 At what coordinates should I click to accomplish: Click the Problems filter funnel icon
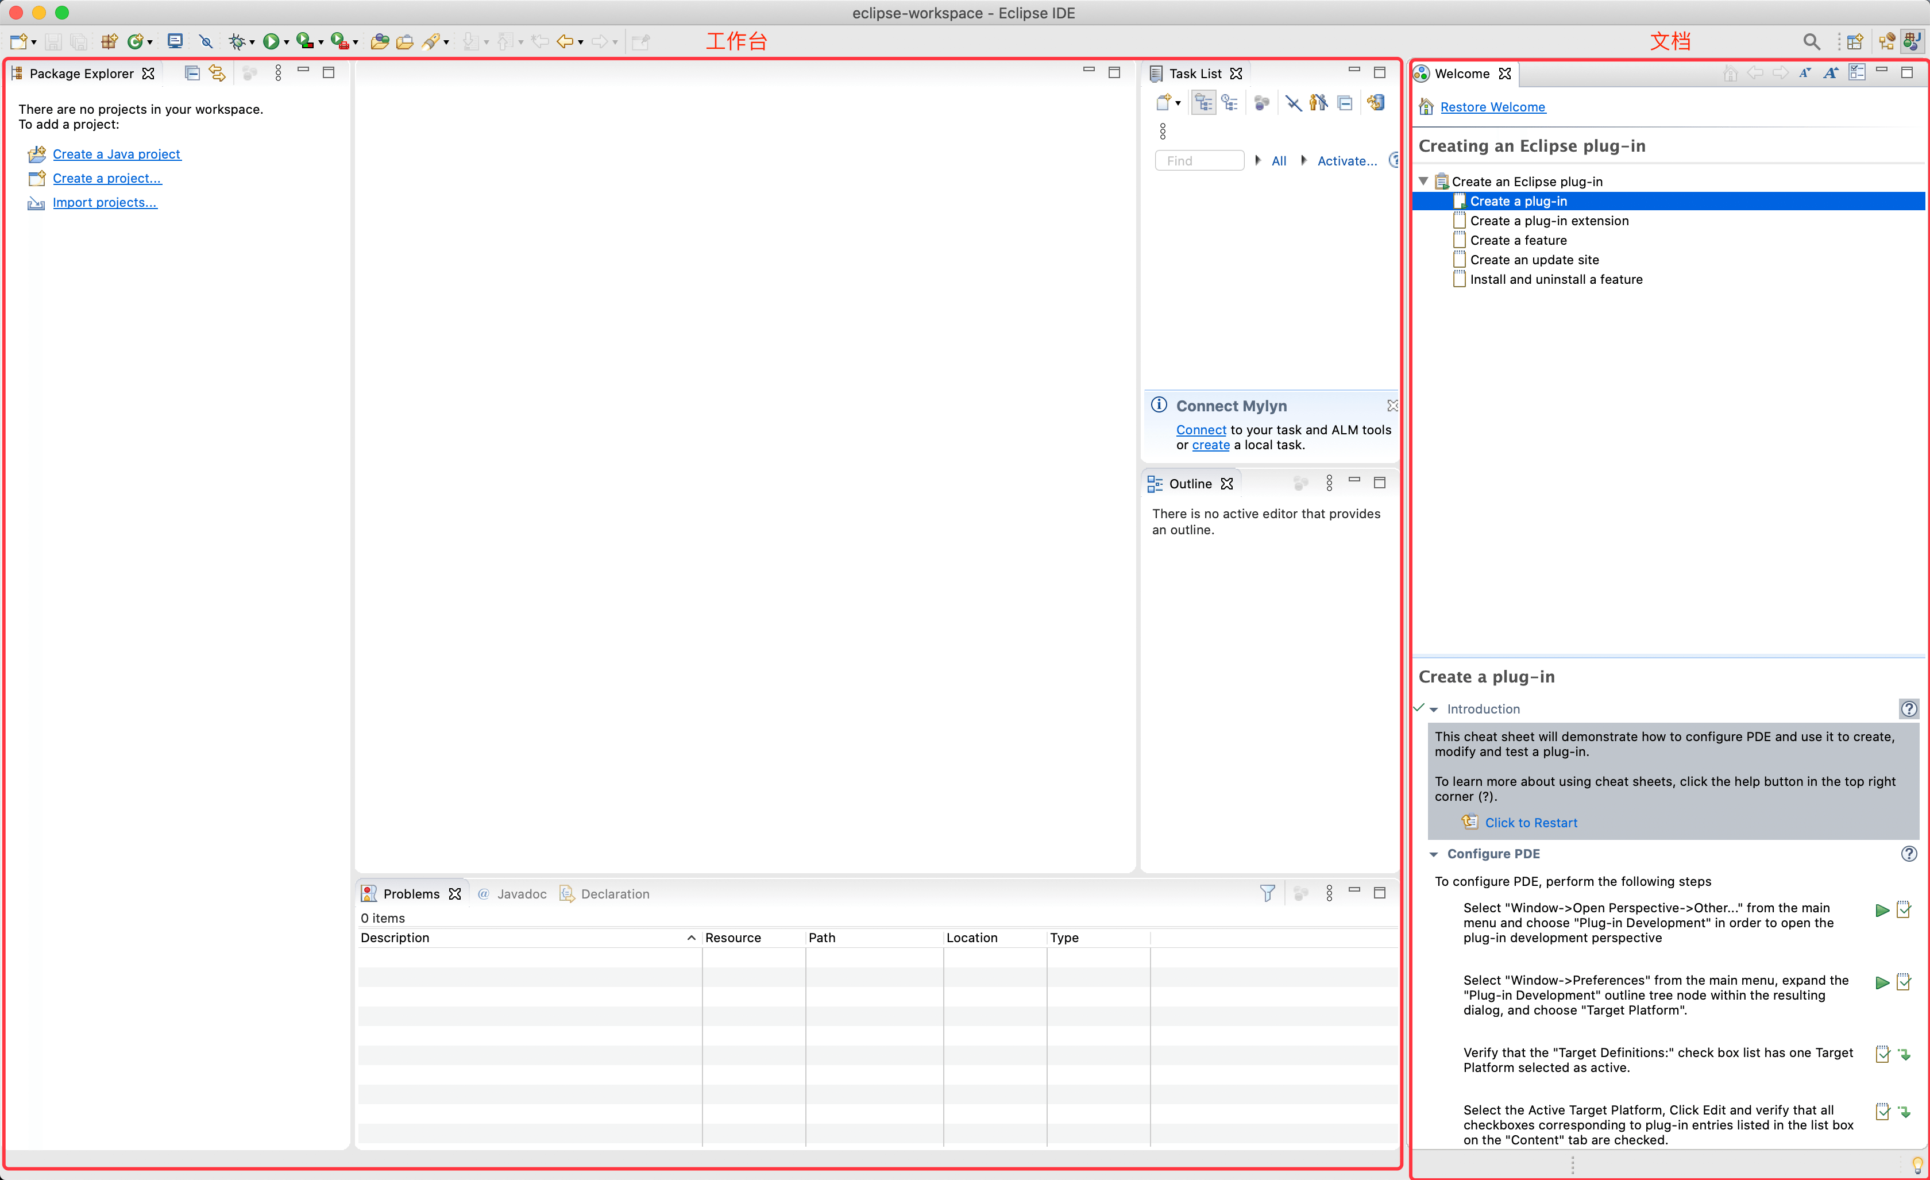click(1267, 893)
